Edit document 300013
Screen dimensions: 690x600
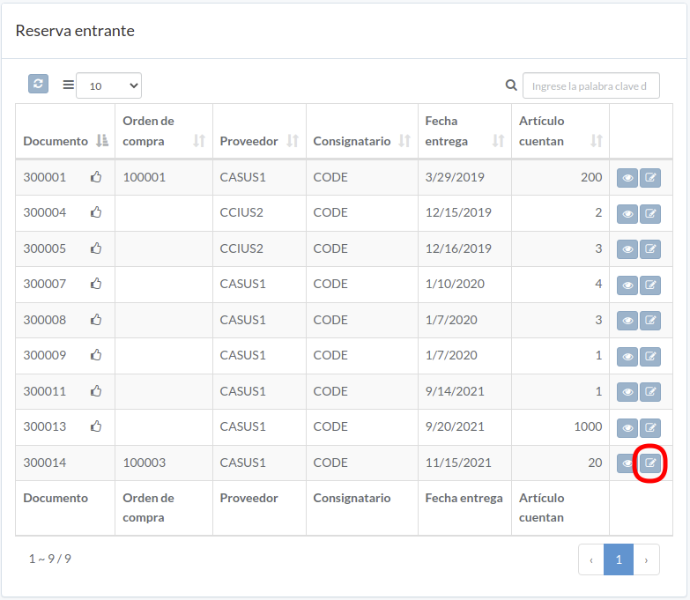click(650, 427)
